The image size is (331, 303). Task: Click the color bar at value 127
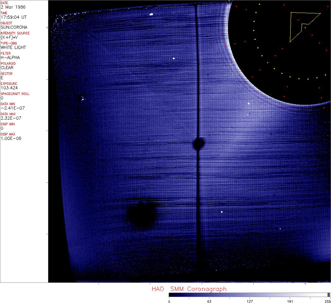coord(250,294)
